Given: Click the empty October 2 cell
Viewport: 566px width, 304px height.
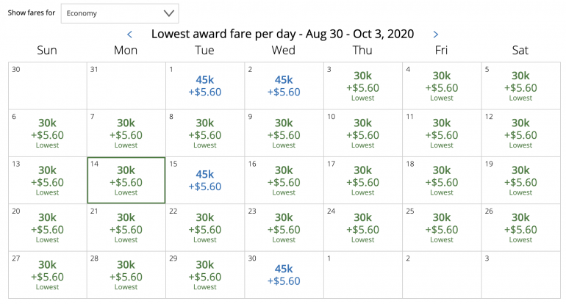Looking at the screenshot, I should coord(442,275).
